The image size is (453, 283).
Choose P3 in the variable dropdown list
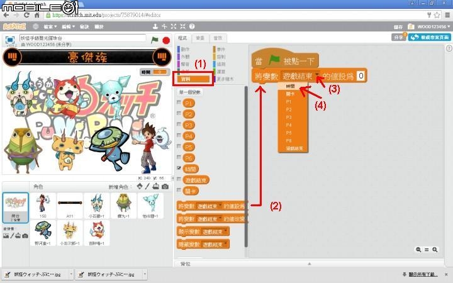coord(293,117)
